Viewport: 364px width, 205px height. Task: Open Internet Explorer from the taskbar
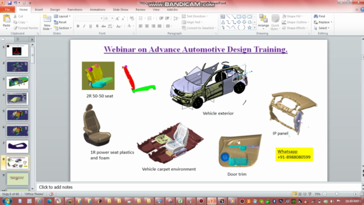point(39,201)
